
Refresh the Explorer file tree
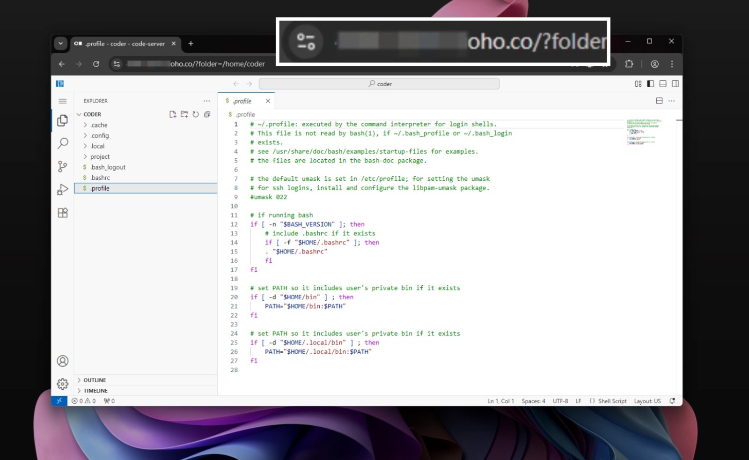tap(196, 114)
